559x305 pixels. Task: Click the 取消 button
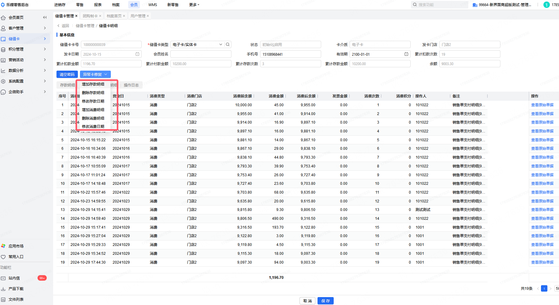(307, 301)
